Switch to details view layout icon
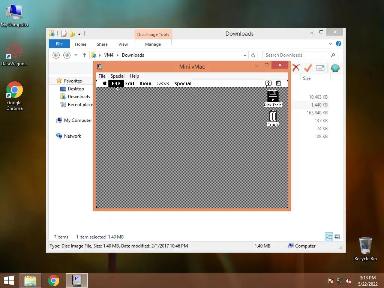Image resolution: width=384 pixels, height=288 pixels. pos(328,237)
